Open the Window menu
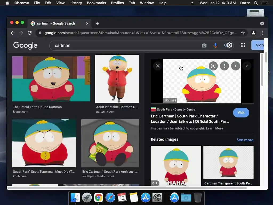The height and width of the screenshot is (205, 273). (147, 3)
